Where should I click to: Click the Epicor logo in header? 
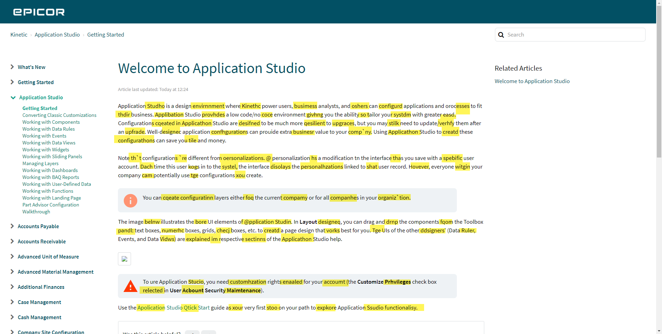[39, 12]
